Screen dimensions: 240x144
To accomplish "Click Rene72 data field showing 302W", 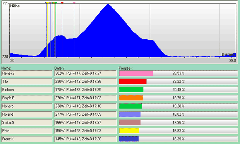I will pyautogui.click(x=86, y=73).
